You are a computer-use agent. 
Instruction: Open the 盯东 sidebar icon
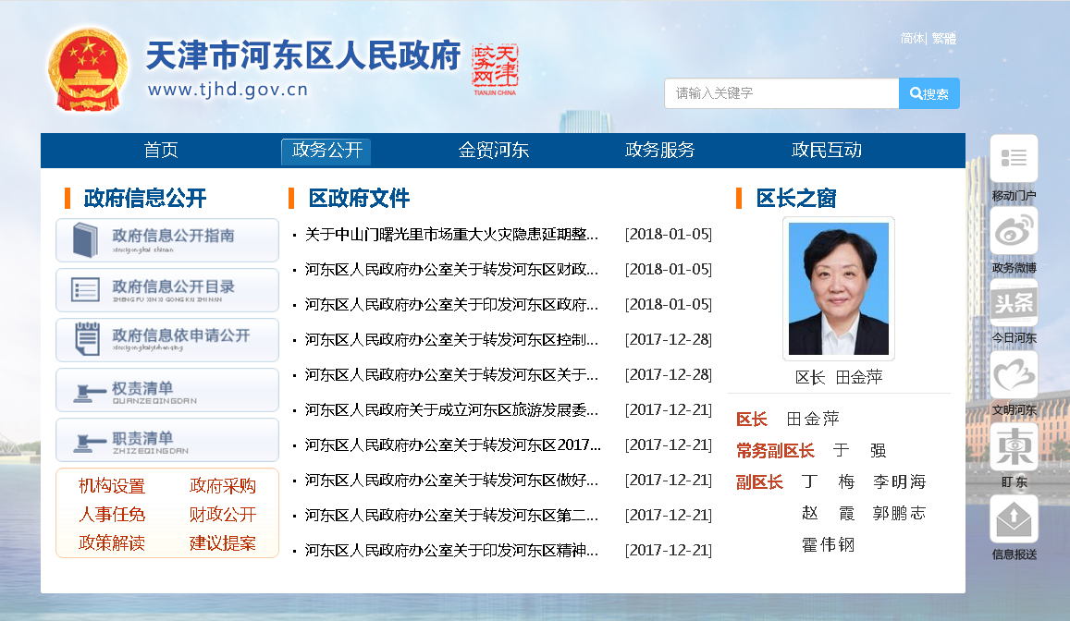(1014, 446)
